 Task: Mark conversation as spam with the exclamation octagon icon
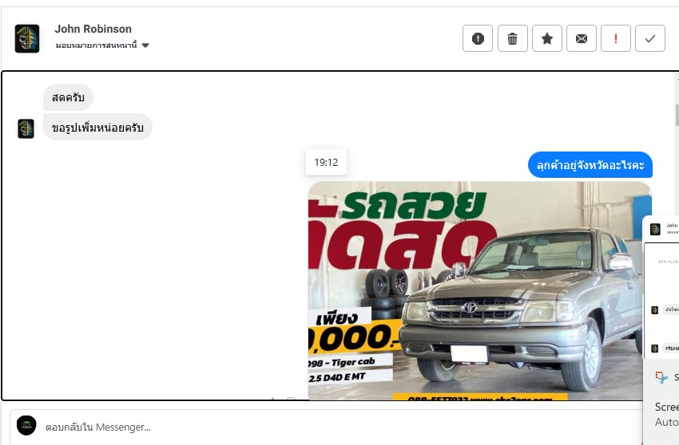pyautogui.click(x=477, y=38)
